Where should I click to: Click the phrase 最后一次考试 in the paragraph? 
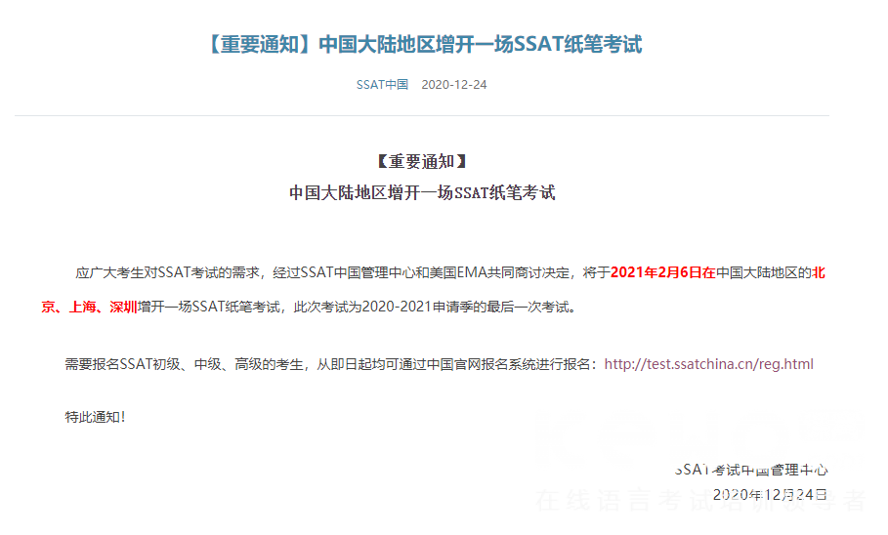pyautogui.click(x=523, y=307)
